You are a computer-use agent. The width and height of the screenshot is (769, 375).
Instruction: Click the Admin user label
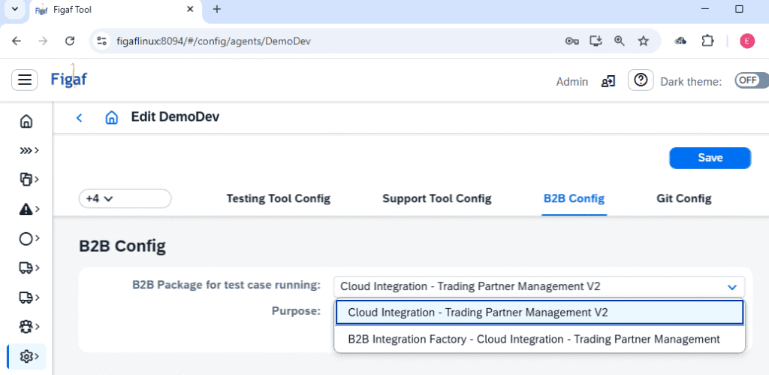(x=571, y=82)
